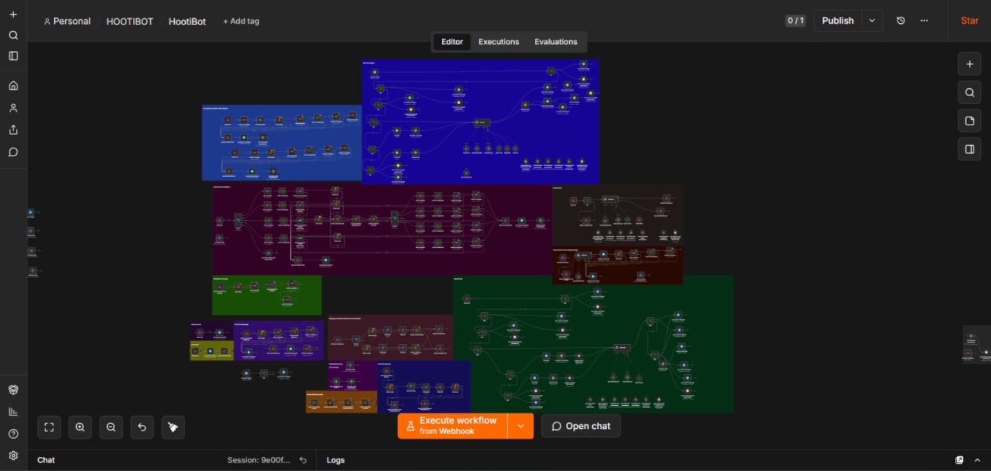Image resolution: width=991 pixels, height=471 pixels.
Task: Click the HootiBot workflow name
Action: pos(187,21)
